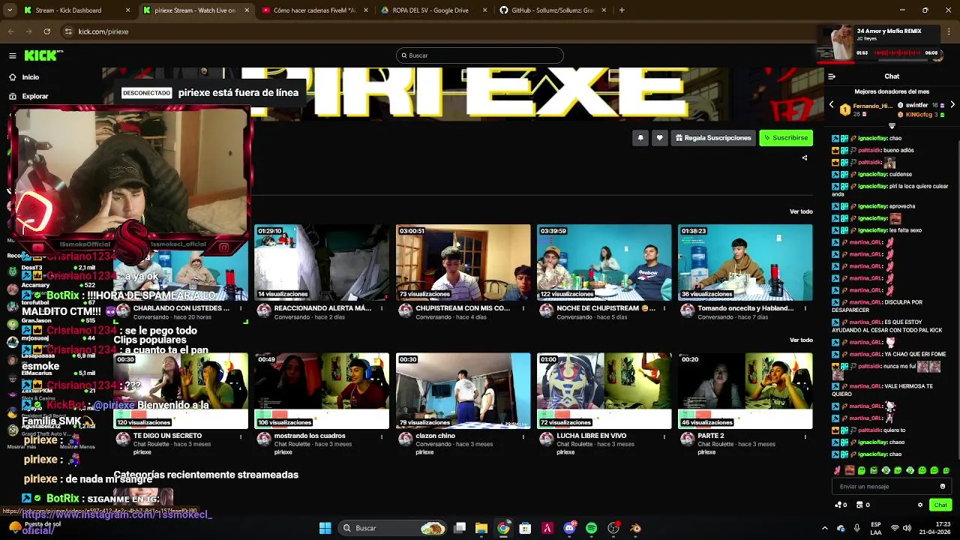The width and height of the screenshot is (960, 540).
Task: Open options menu for mostrando los cuadros clip
Action: click(x=382, y=436)
